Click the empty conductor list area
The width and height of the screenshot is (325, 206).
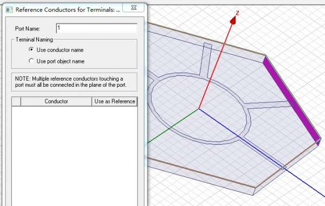click(74, 156)
